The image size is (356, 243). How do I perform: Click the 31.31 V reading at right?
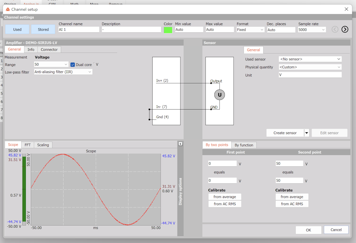(x=169, y=186)
